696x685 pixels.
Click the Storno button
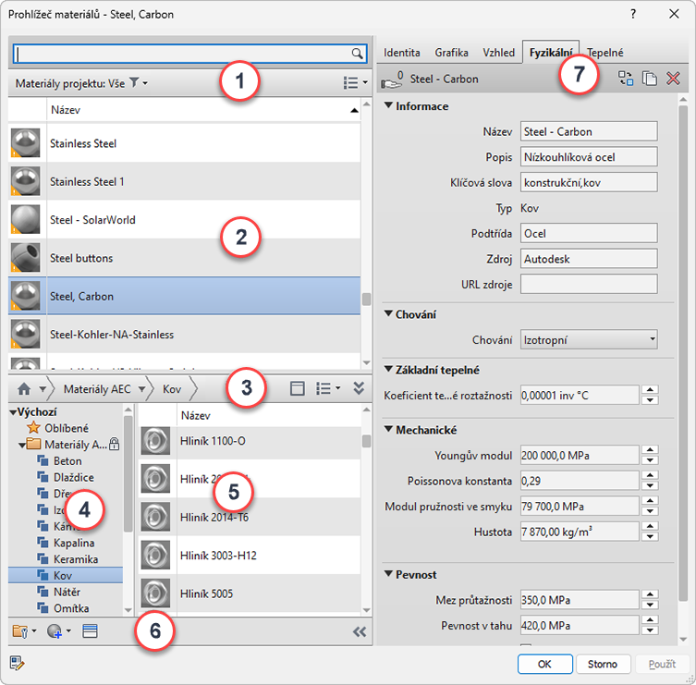pos(603,664)
